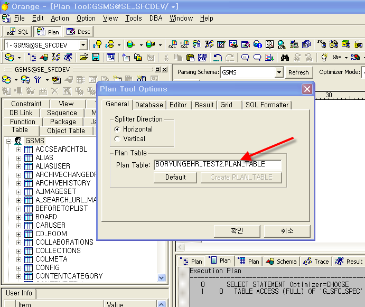Expand the COLLECTIONS table node
Viewport: 365px width, 307px height.
coord(18,251)
